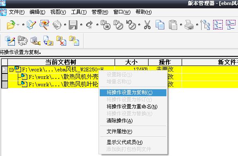Click the 当前文档树 column header

point(61,62)
